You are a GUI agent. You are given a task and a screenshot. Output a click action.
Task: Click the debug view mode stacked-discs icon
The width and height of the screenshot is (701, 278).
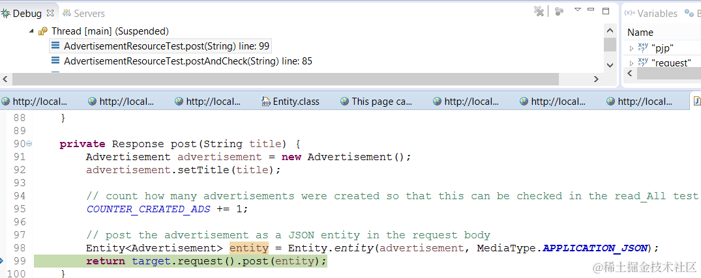558,11
